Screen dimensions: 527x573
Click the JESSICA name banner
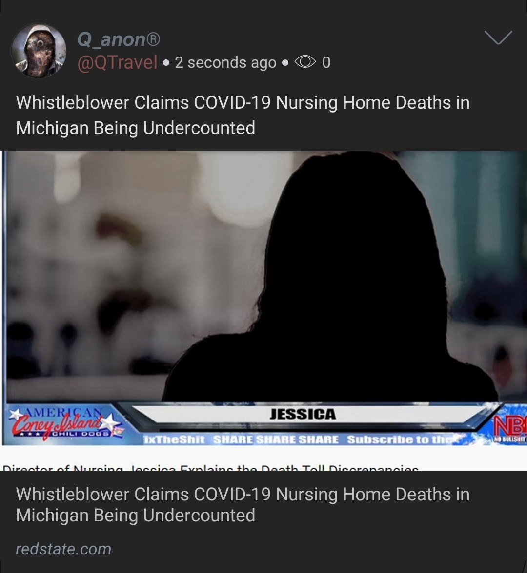tap(303, 414)
